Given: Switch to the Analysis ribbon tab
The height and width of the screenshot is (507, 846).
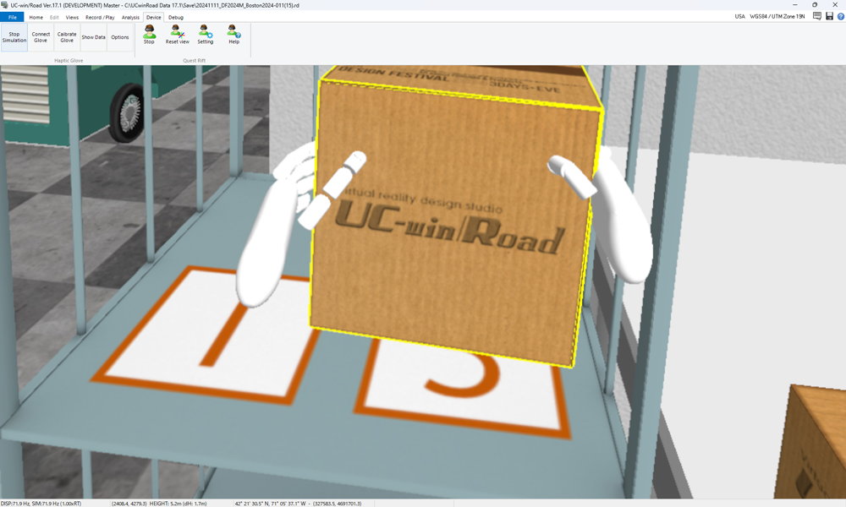Looking at the screenshot, I should pyautogui.click(x=130, y=17).
